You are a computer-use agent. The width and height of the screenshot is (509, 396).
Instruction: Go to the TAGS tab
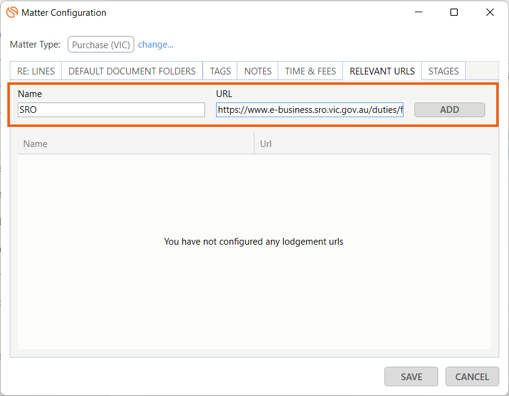pos(220,71)
